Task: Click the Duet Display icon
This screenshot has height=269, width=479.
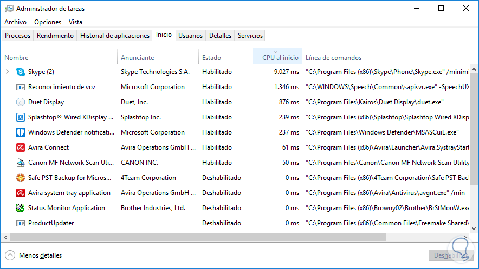Action: point(21,102)
